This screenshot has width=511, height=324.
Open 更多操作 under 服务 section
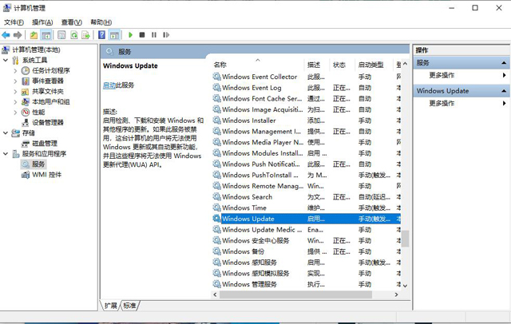(442, 75)
